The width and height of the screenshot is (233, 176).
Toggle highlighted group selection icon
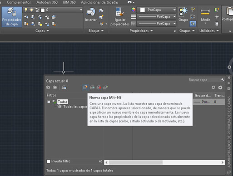click(x=193, y=24)
